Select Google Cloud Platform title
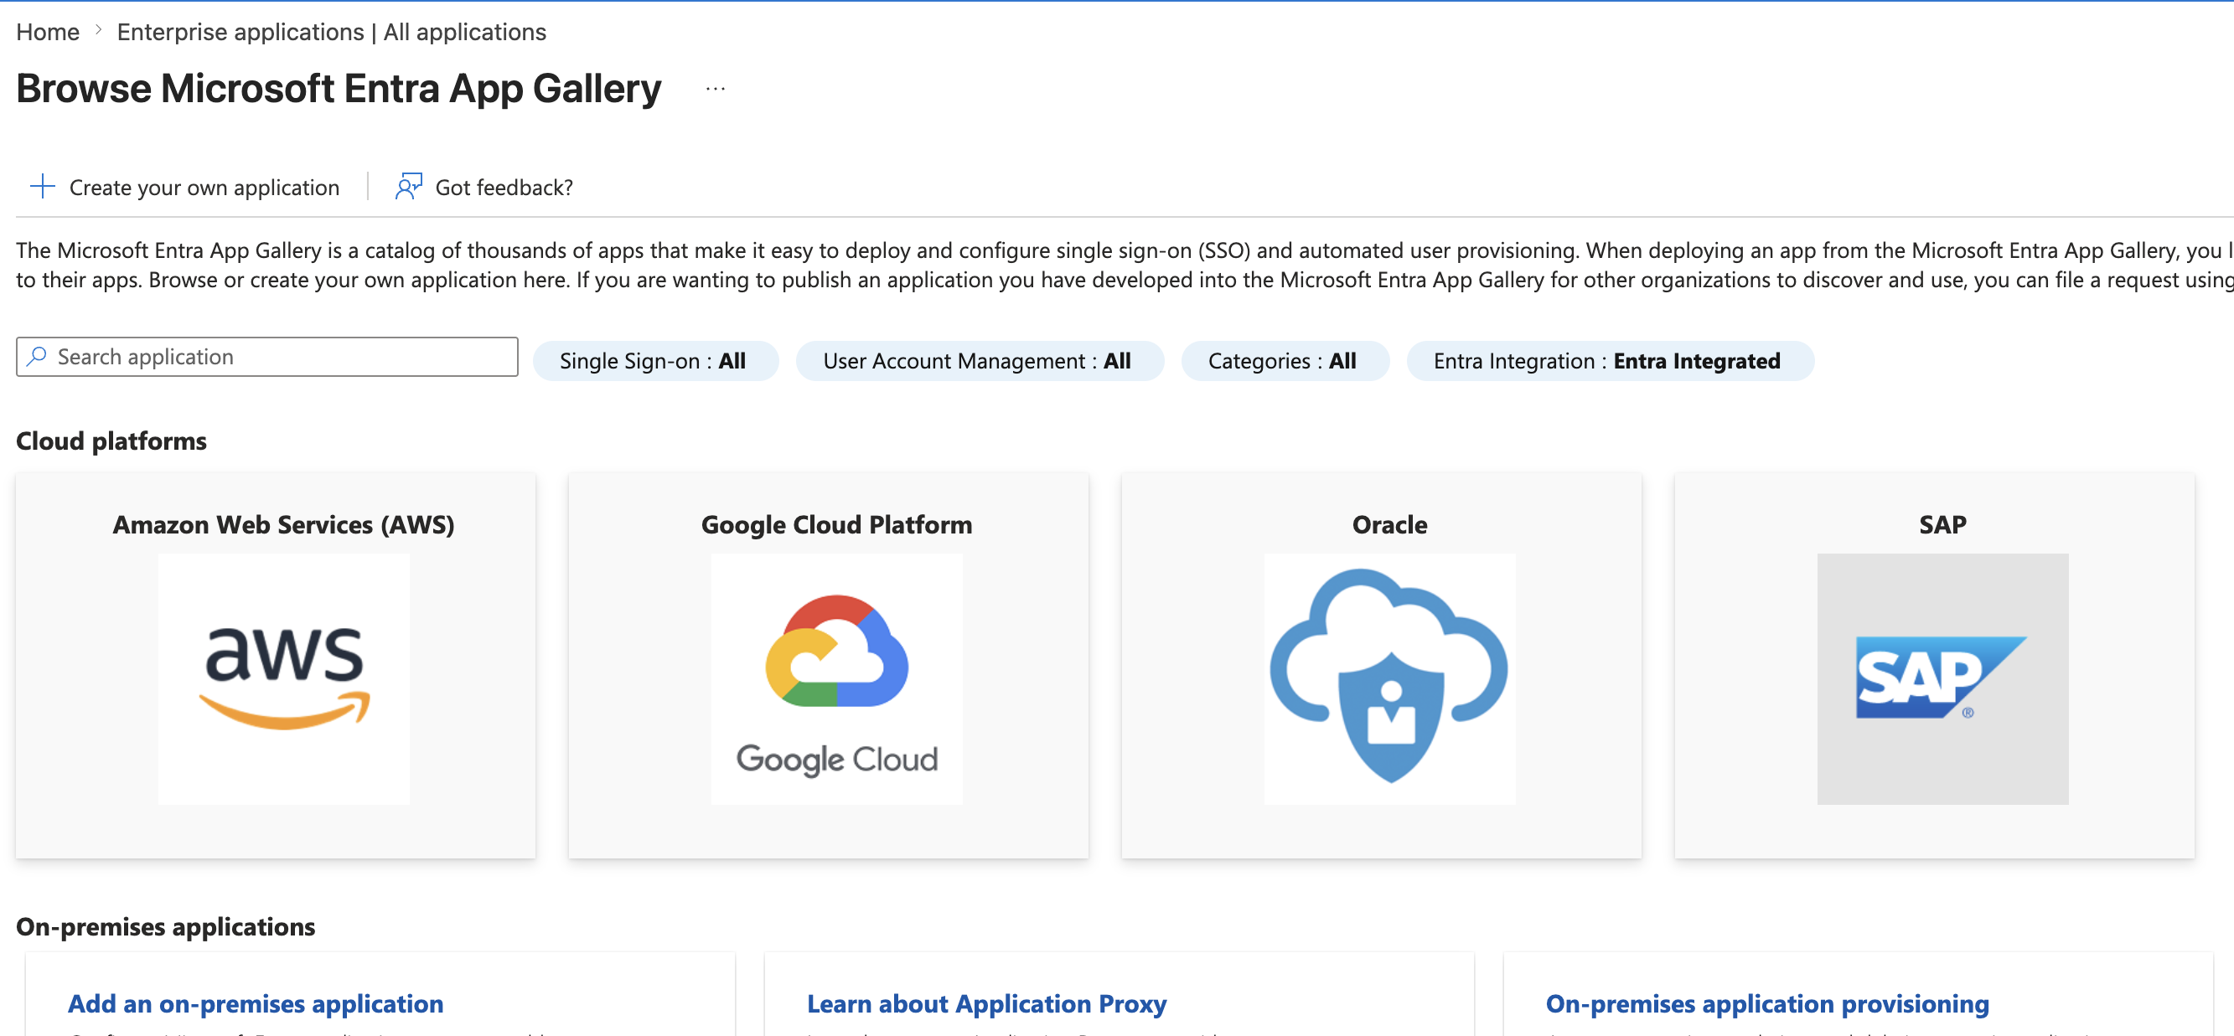The width and height of the screenshot is (2234, 1036). click(836, 524)
